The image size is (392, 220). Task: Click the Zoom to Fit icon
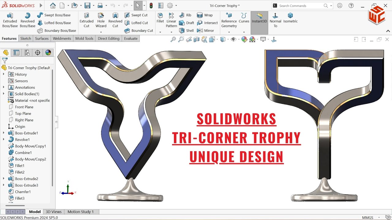pyautogui.click(x=173, y=39)
